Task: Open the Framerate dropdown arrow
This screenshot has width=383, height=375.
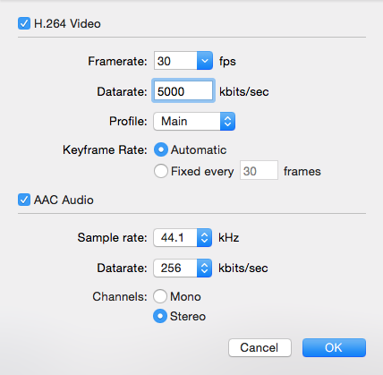Action: tap(205, 61)
